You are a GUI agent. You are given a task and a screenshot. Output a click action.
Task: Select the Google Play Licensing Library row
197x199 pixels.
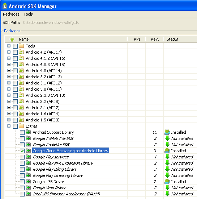click(101, 175)
